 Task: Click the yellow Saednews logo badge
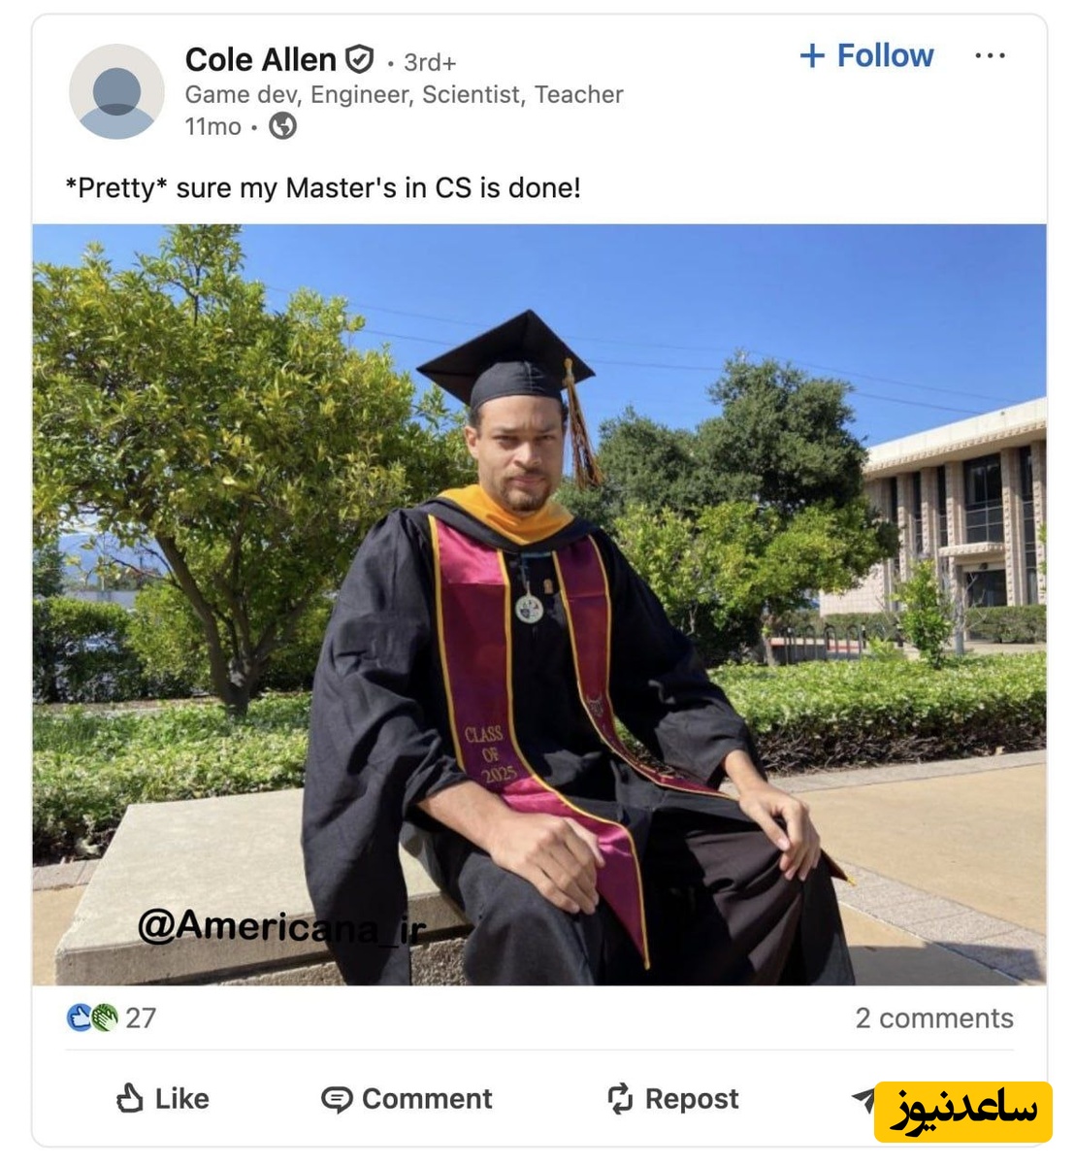click(962, 1112)
